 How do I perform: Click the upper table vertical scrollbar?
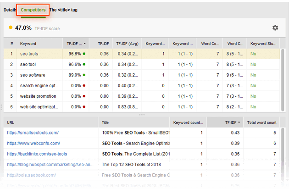point(282,73)
